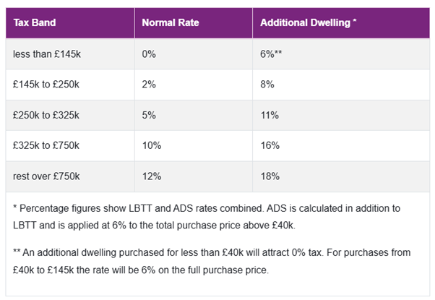Click the 16% additional dwelling cell
The width and height of the screenshot is (435, 300).
click(x=271, y=145)
